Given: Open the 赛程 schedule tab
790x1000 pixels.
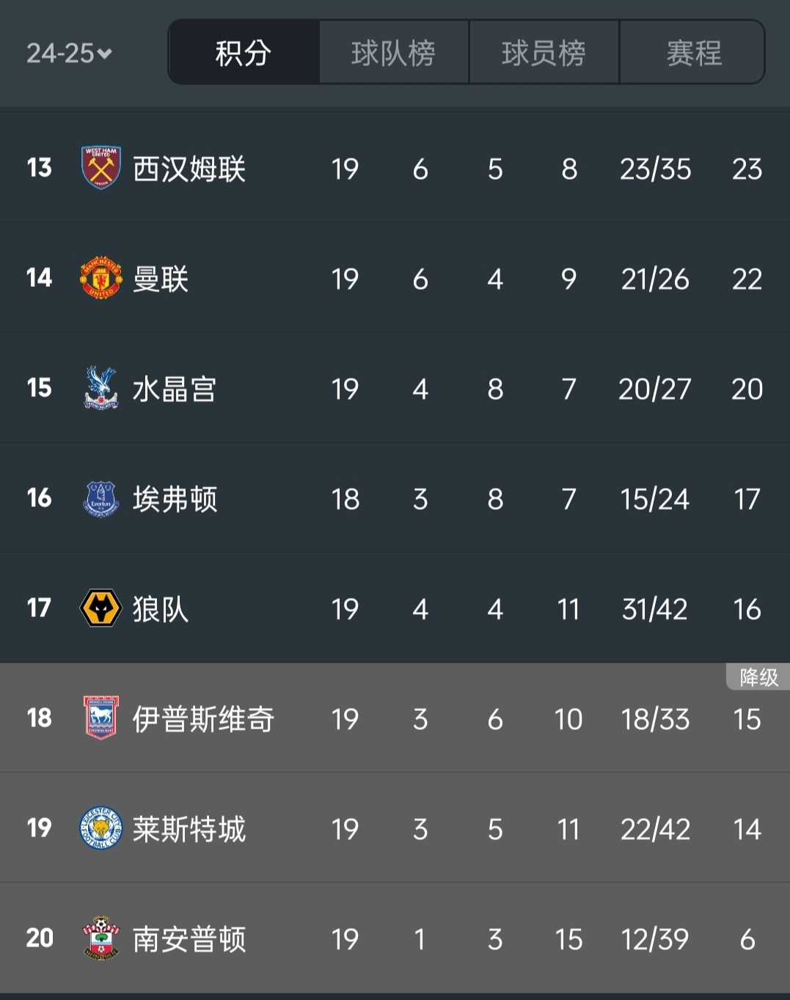Looking at the screenshot, I should pyautogui.click(x=693, y=53).
